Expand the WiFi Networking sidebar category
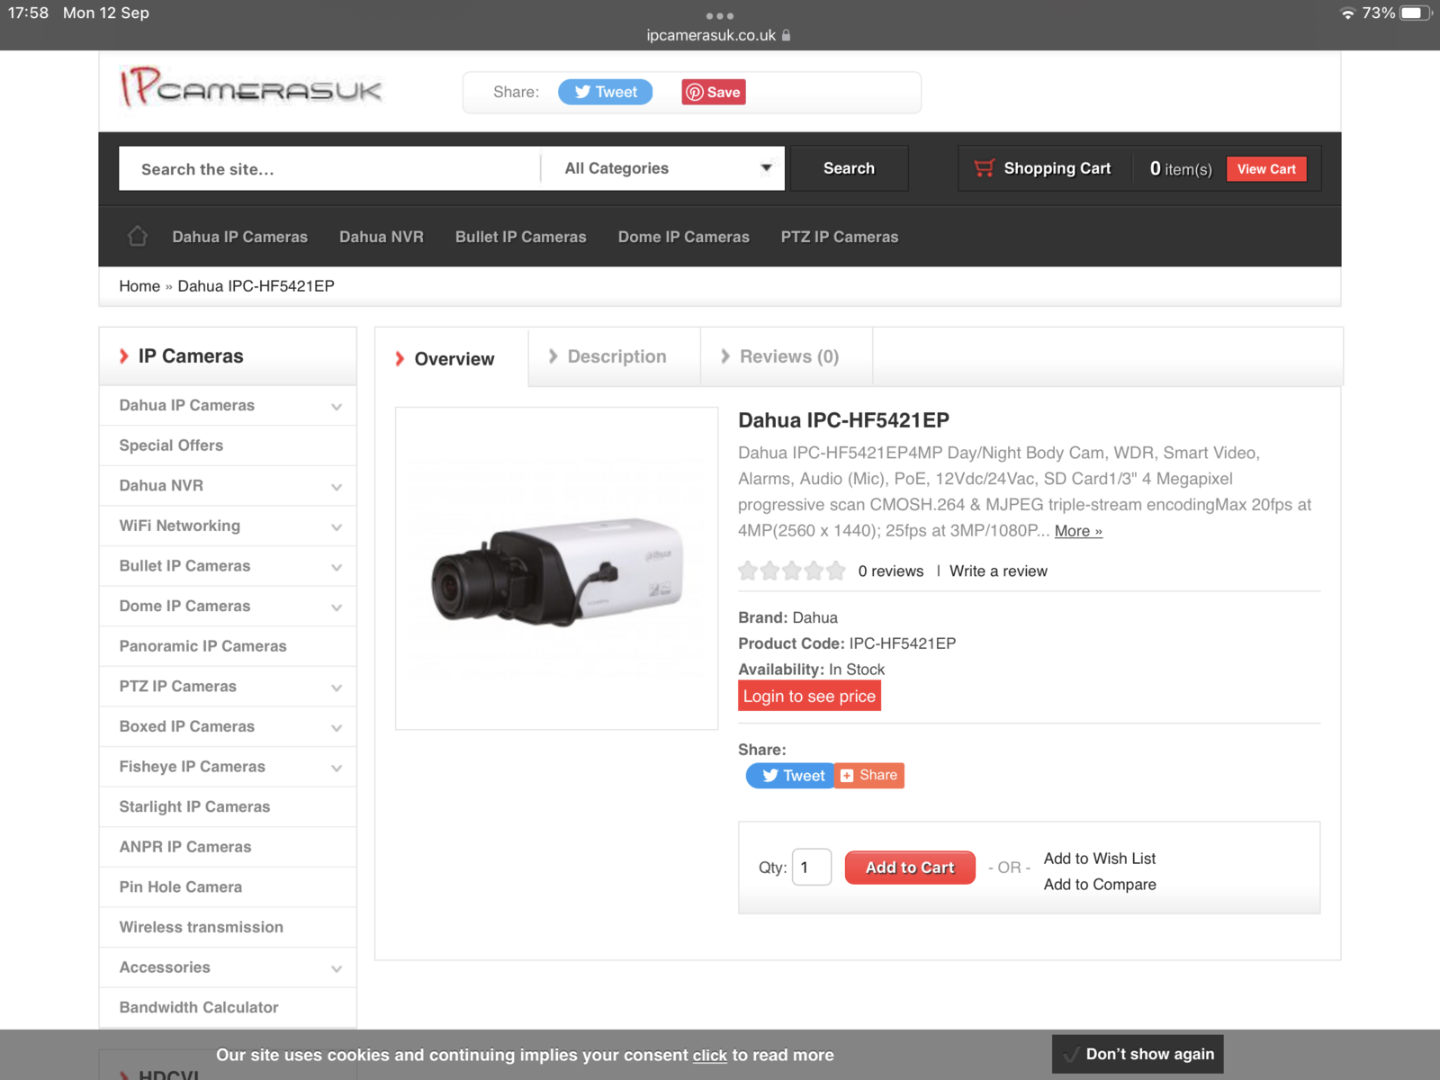1440x1080 pixels. (x=337, y=527)
